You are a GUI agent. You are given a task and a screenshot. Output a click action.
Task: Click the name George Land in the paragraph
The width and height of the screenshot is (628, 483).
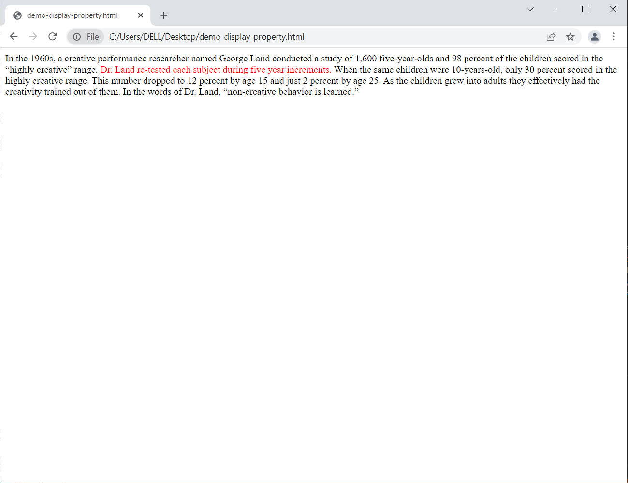(244, 59)
